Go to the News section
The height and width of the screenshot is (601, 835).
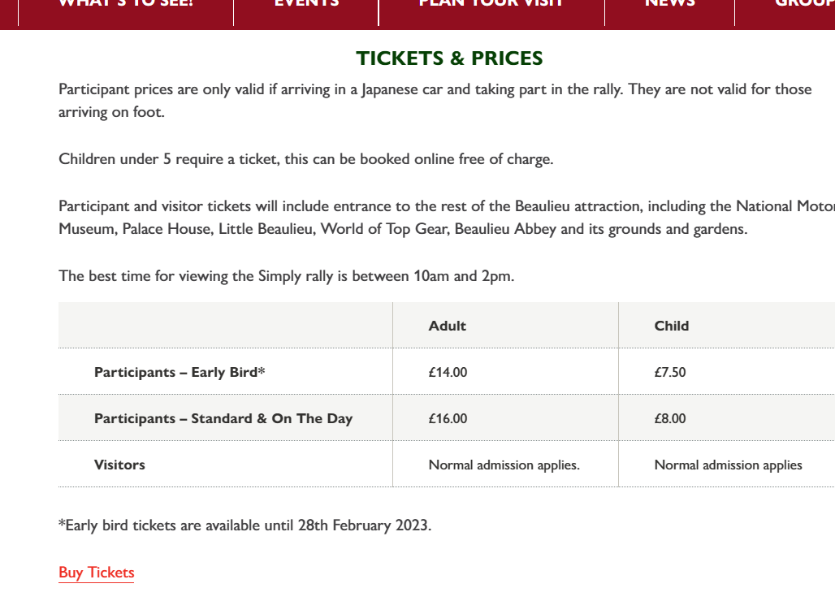pos(669,4)
